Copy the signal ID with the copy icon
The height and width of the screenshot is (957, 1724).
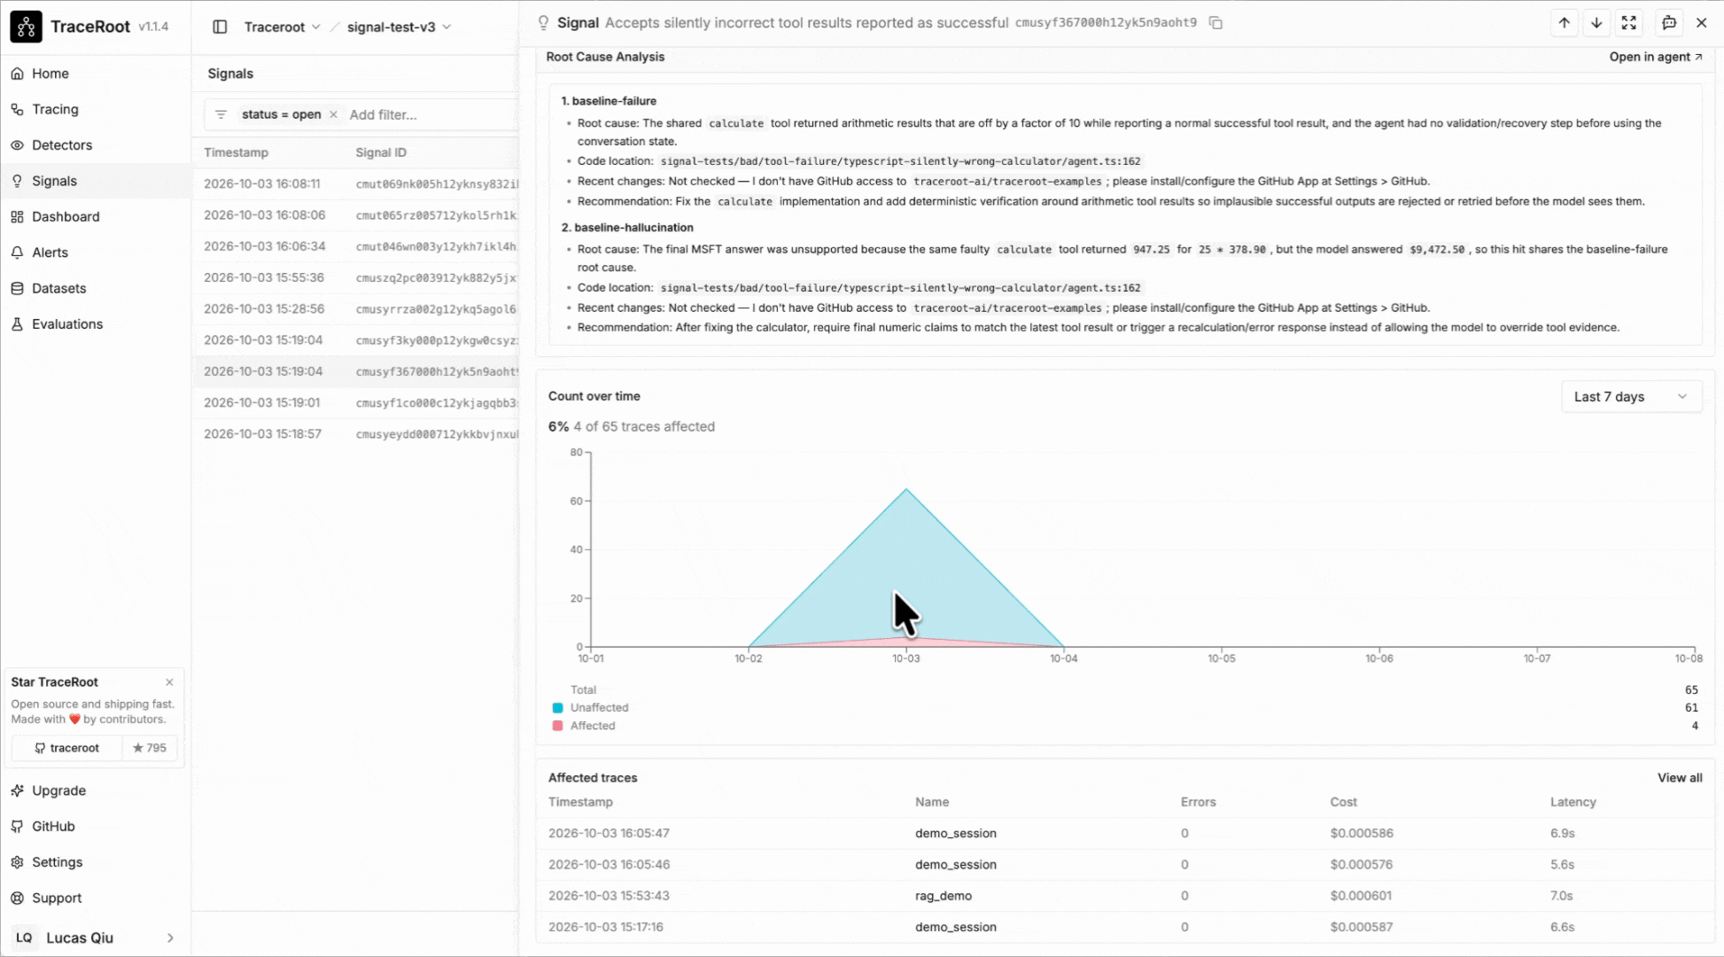tap(1215, 23)
